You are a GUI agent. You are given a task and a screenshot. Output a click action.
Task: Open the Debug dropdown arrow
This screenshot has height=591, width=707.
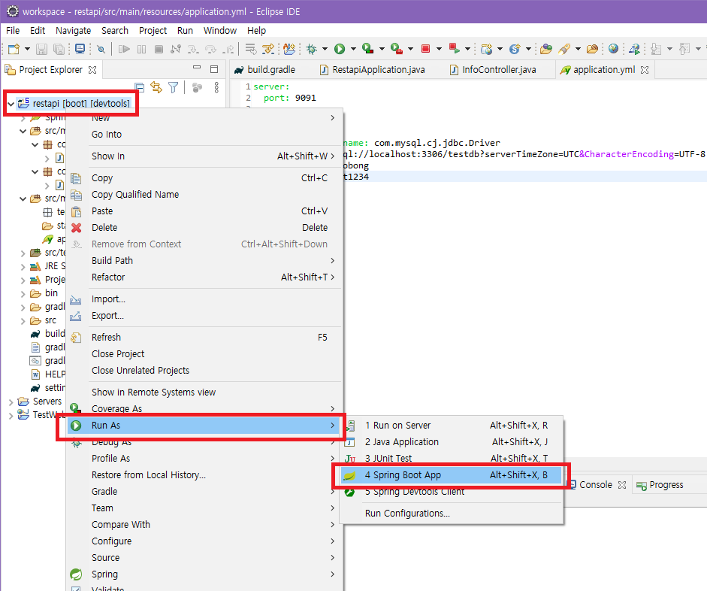pyautogui.click(x=325, y=49)
